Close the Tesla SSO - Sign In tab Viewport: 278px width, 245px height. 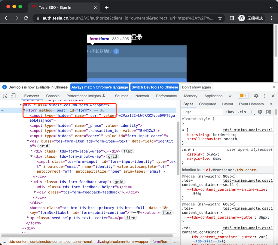click(x=95, y=8)
